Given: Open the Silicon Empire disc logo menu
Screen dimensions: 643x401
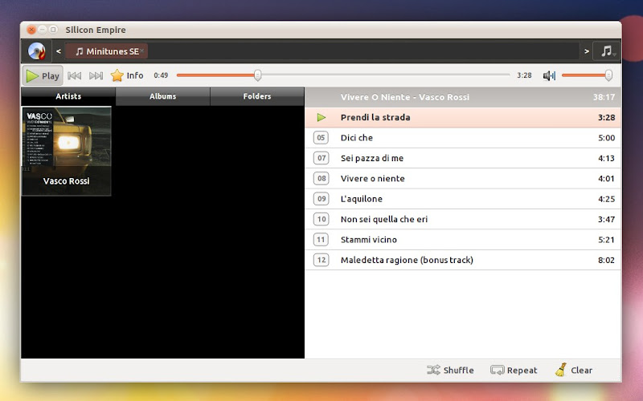Looking at the screenshot, I should coord(36,51).
